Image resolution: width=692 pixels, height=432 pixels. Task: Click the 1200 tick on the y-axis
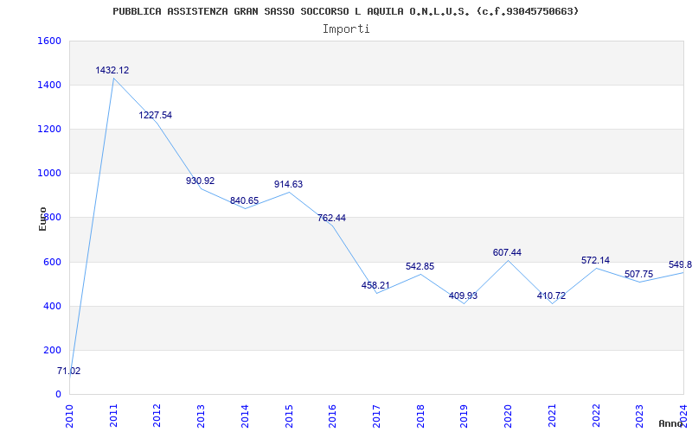pos(49,129)
